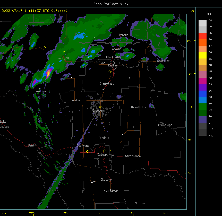This screenshot has height=216, width=222.
Task: Select the bright green 20-30 dBZ legend band
Action: [x=202, y=107]
